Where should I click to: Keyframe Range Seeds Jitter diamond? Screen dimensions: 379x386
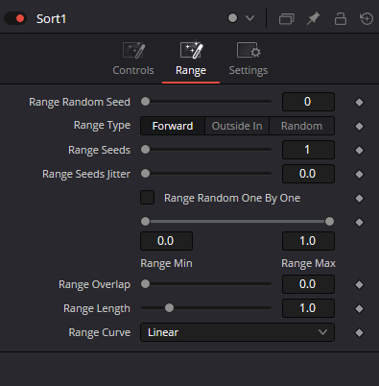(359, 174)
